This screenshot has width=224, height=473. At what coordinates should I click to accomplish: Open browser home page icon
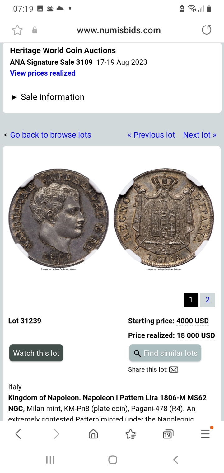tap(93, 434)
